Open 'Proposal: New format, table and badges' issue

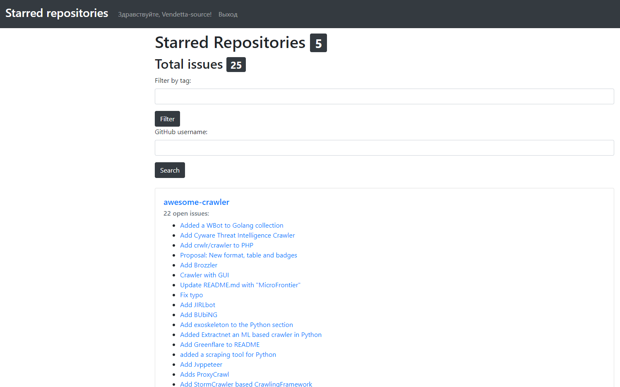click(x=238, y=255)
